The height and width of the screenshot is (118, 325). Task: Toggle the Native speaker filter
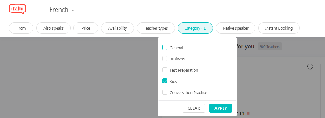pyautogui.click(x=235, y=28)
